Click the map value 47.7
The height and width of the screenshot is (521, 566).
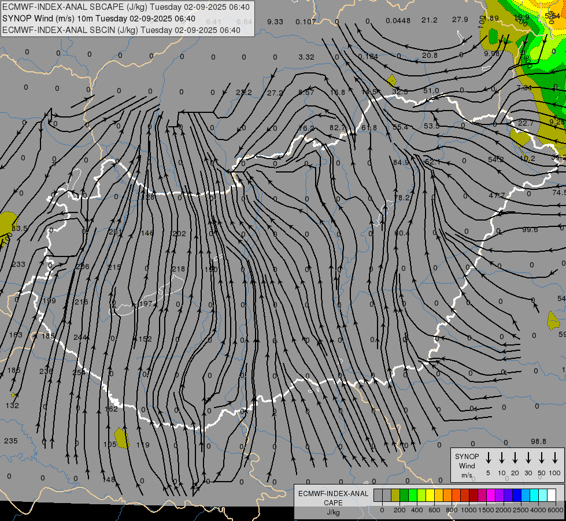[497, 195]
